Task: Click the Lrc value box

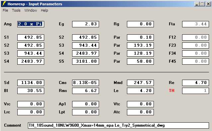Action: click(31, 112)
